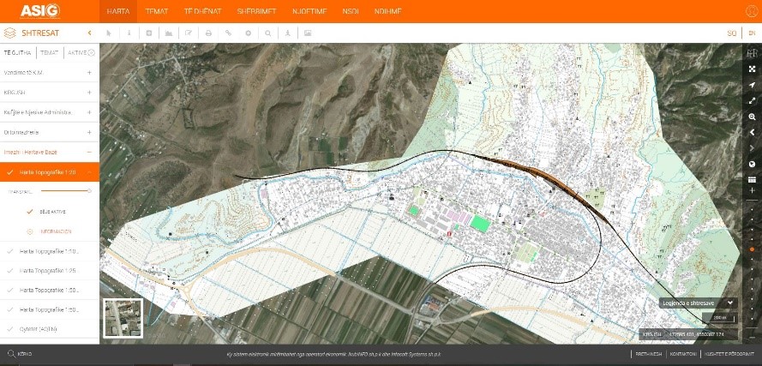762x366 pixels.
Task: Click the transparency slider for the layer
Action: [64, 191]
